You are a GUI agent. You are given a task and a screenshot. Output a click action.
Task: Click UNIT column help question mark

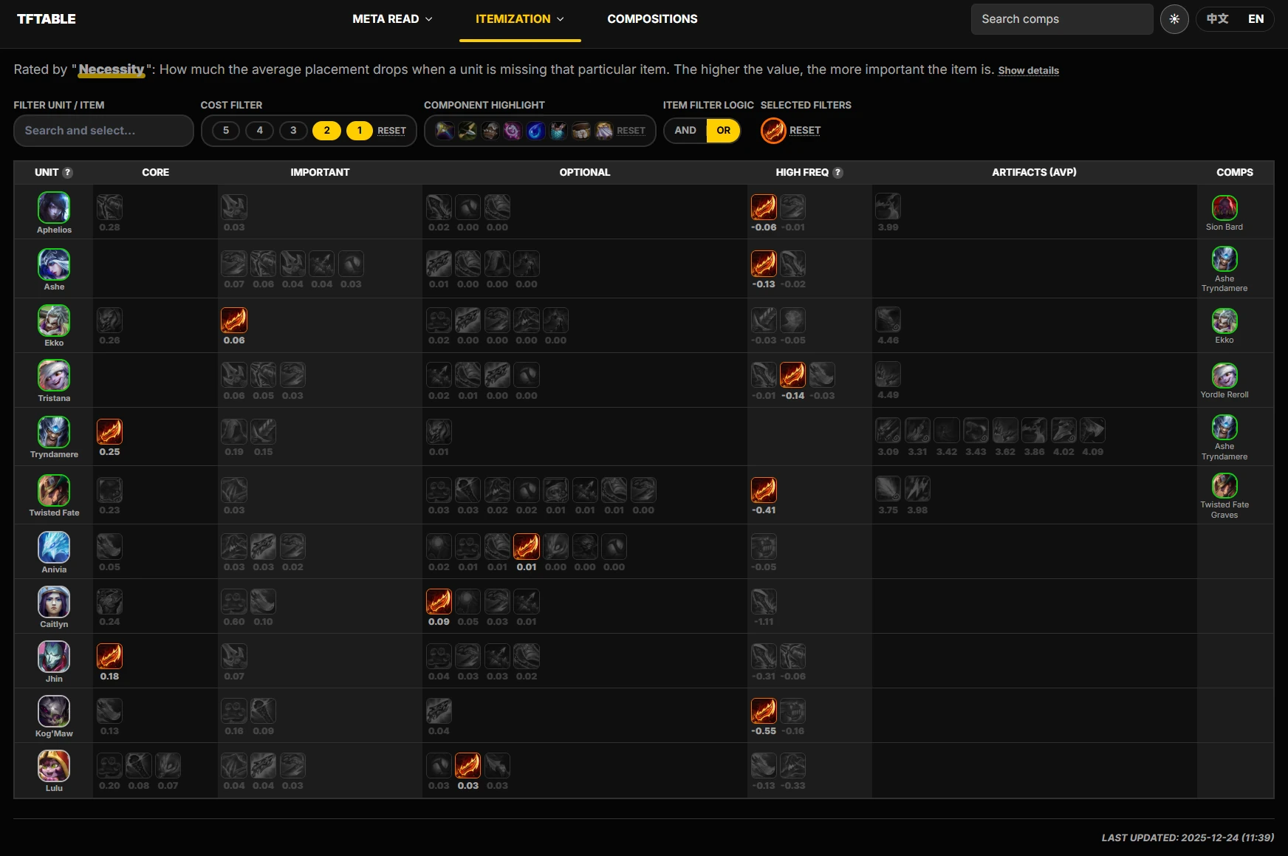tap(67, 172)
